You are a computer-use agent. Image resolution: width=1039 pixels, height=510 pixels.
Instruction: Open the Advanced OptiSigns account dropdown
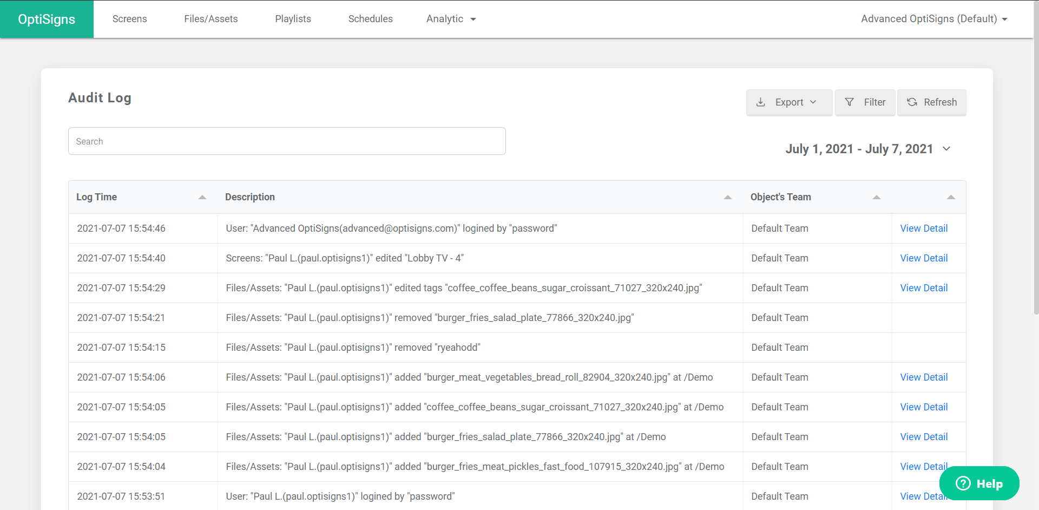pyautogui.click(x=934, y=19)
